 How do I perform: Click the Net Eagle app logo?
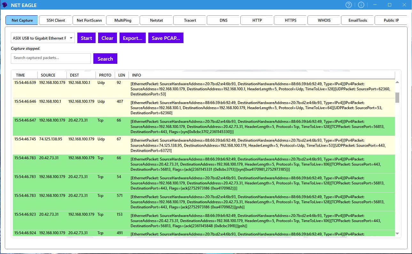click(x=5, y=5)
